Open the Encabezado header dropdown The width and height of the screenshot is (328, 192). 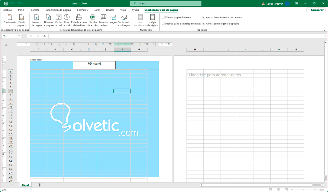(10, 20)
